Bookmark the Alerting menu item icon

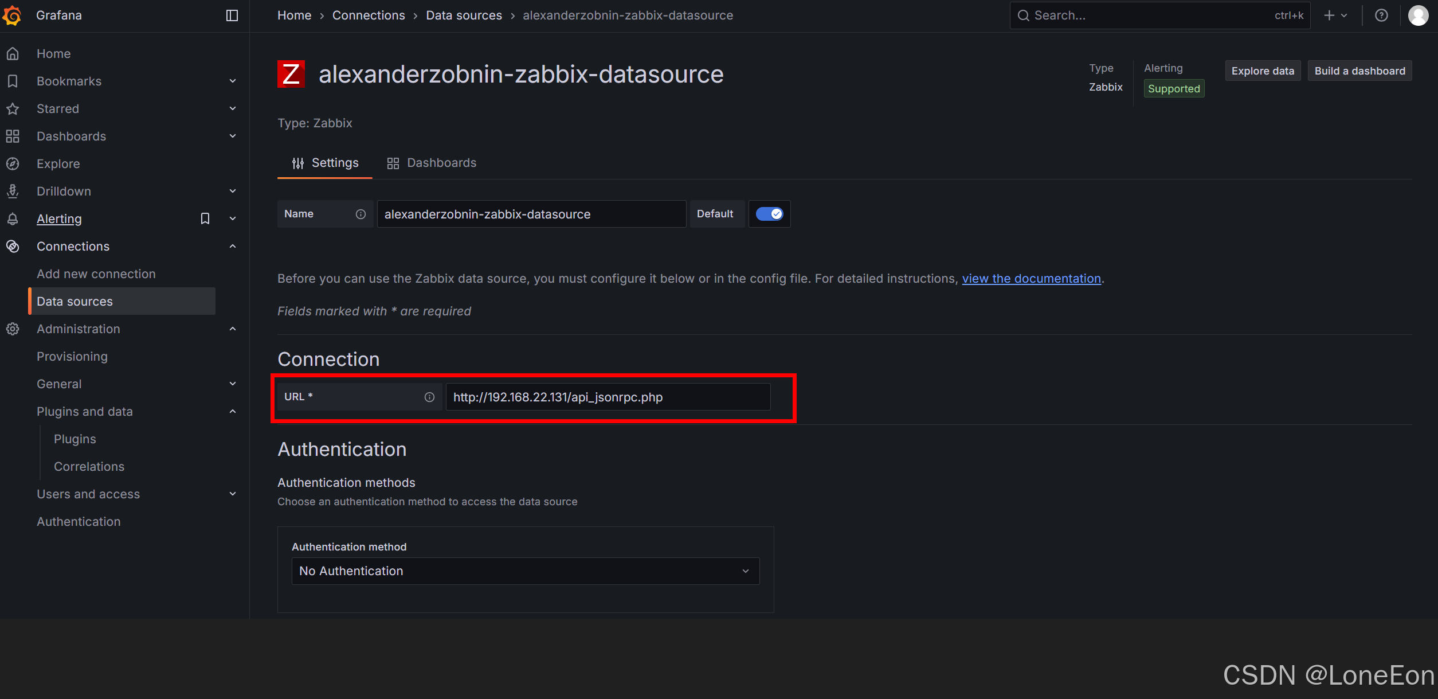[205, 218]
